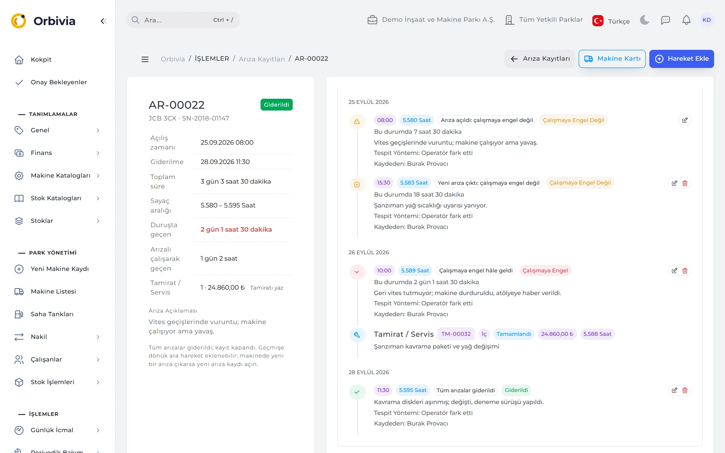The width and height of the screenshot is (725, 453).
Task: Open Makine Listesi in the sidebar
Action: pos(57,291)
